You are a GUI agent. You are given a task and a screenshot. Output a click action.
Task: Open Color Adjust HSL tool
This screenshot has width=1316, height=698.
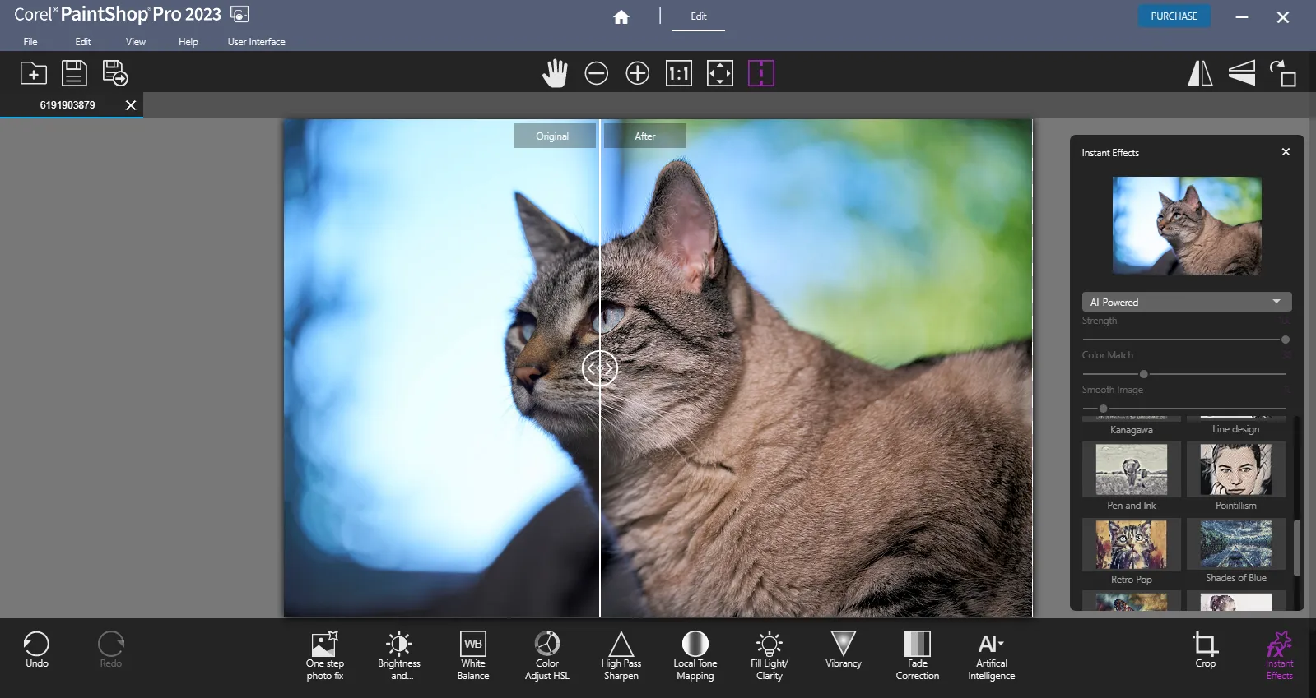coord(547,655)
